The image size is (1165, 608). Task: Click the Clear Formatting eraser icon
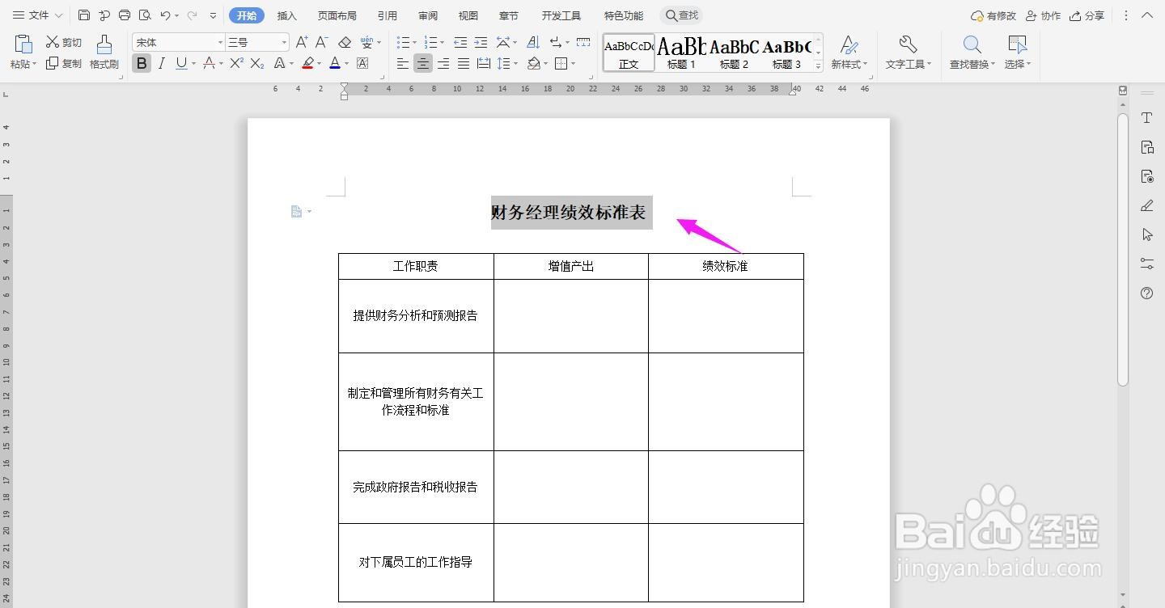[345, 42]
